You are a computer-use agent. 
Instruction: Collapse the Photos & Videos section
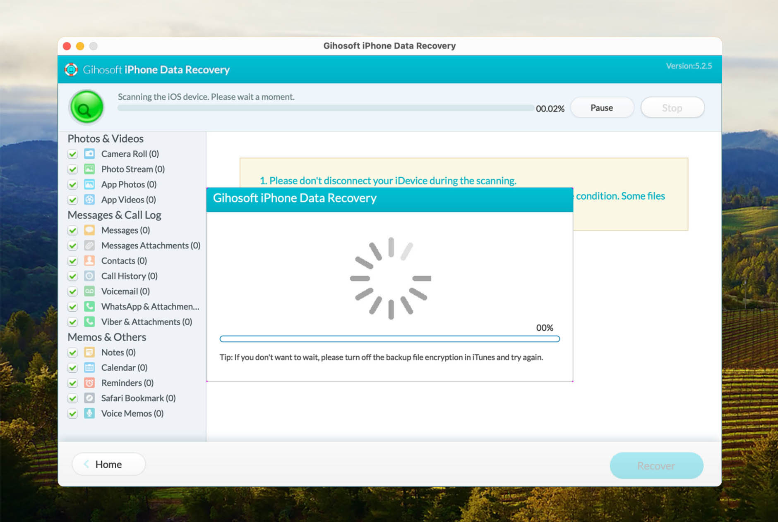106,138
